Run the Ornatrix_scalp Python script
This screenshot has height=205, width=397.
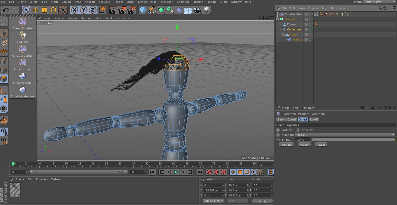(x=22, y=78)
